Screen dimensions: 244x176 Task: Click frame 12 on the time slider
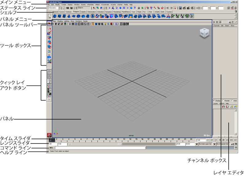click(117, 139)
